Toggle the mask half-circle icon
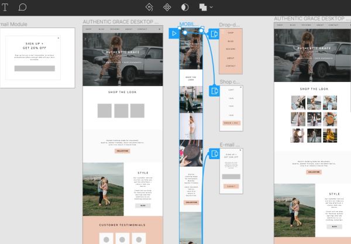 point(185,8)
